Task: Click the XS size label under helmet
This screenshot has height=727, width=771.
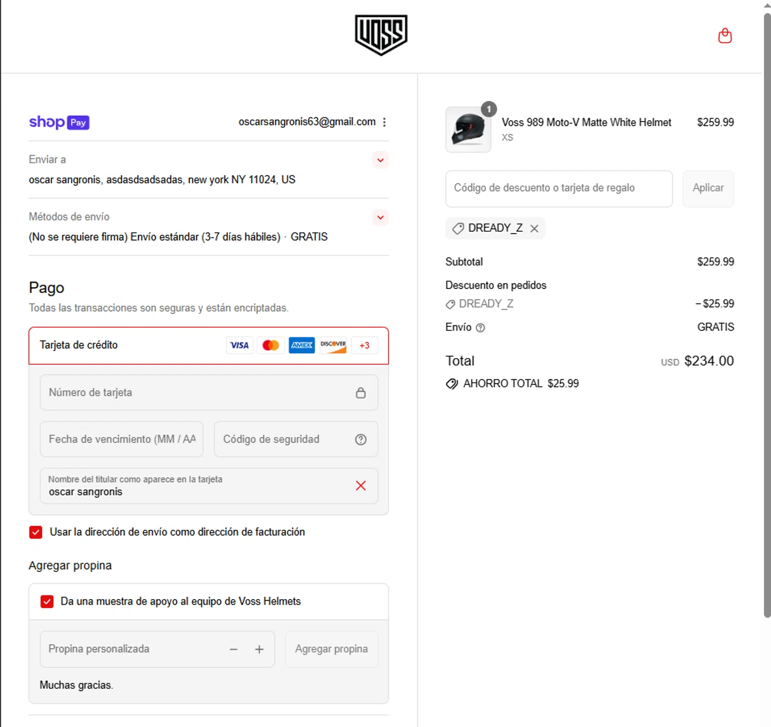Action: pyautogui.click(x=507, y=138)
